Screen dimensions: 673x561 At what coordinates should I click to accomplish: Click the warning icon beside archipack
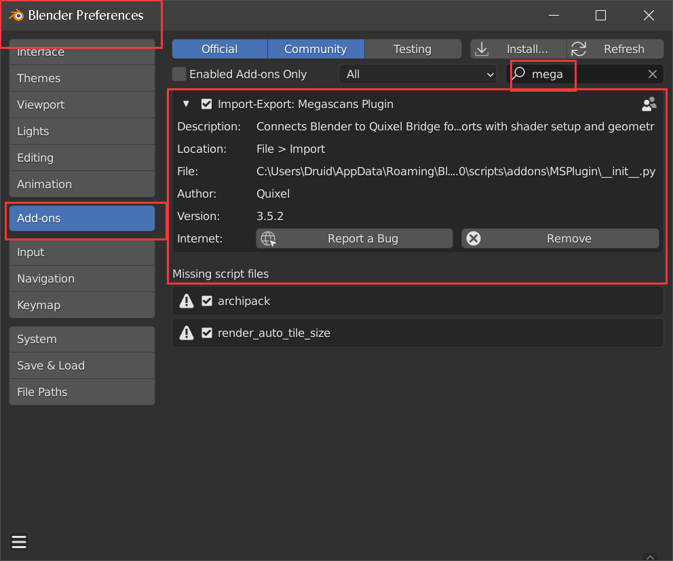[187, 301]
